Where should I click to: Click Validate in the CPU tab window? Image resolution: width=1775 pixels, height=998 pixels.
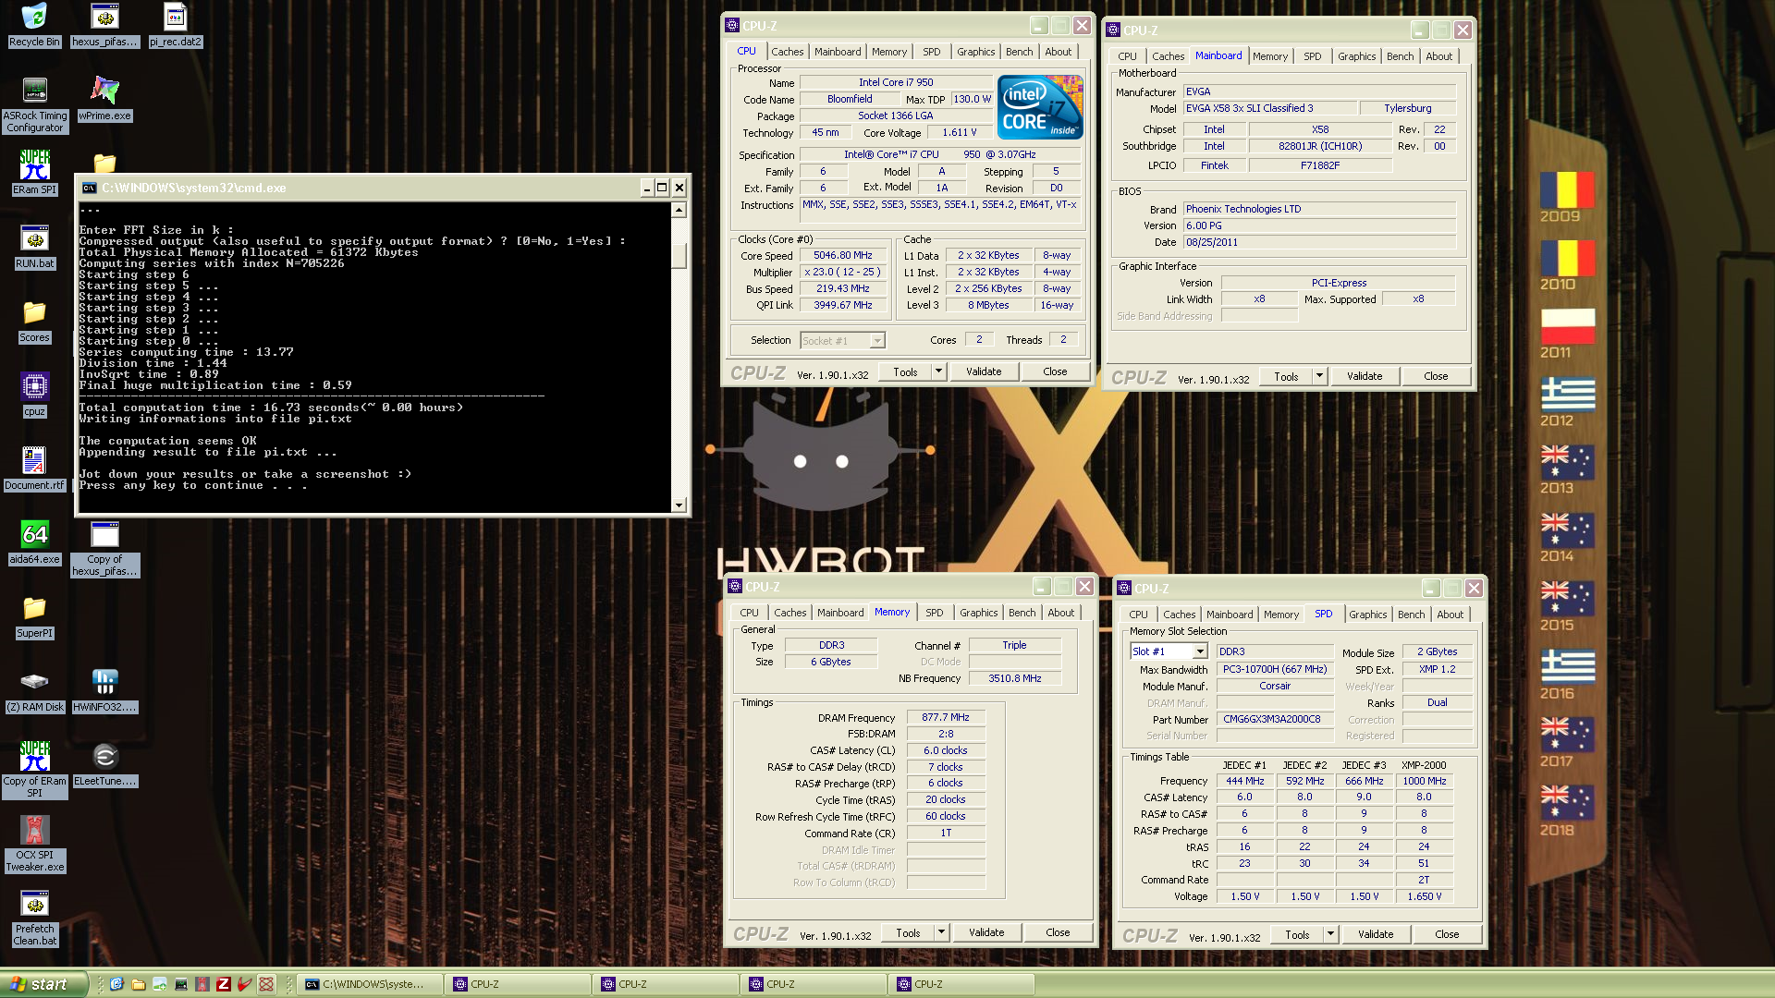click(984, 371)
